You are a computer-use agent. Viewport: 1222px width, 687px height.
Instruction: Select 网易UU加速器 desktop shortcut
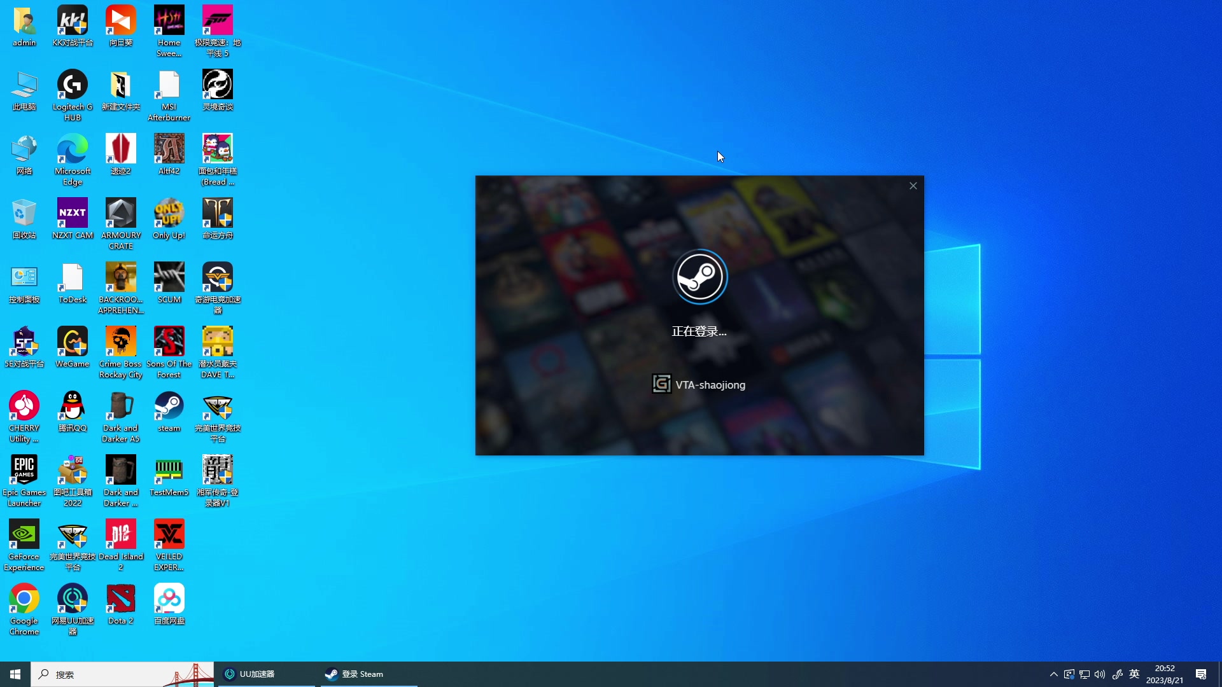pyautogui.click(x=73, y=609)
